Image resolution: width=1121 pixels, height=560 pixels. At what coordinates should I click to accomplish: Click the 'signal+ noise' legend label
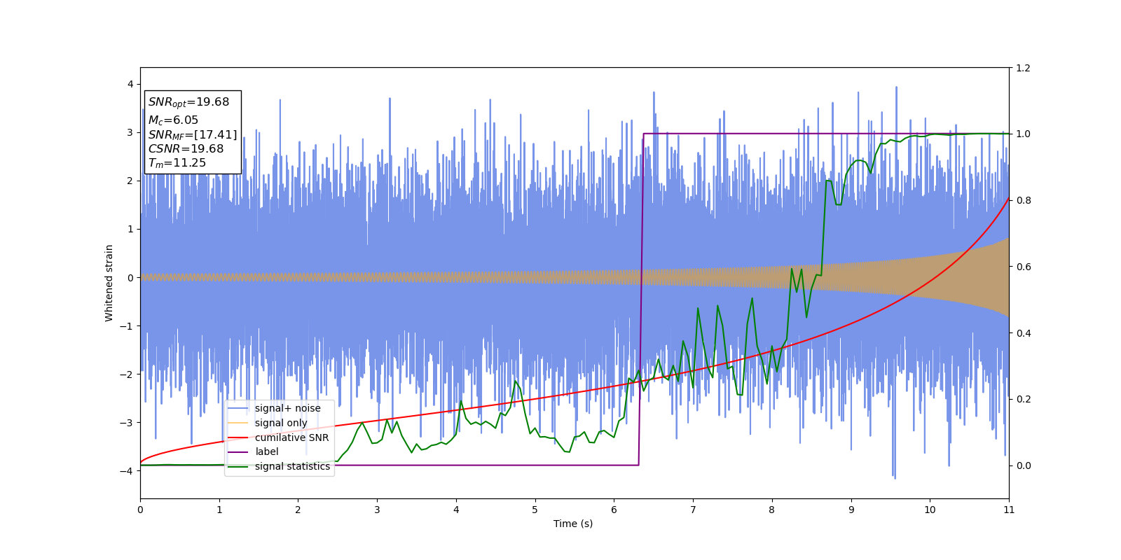tap(288, 409)
